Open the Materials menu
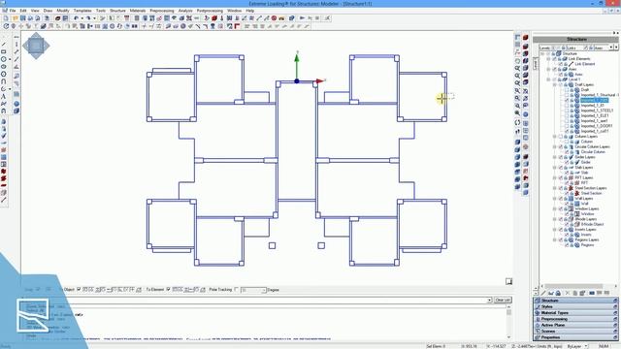 (x=138, y=11)
